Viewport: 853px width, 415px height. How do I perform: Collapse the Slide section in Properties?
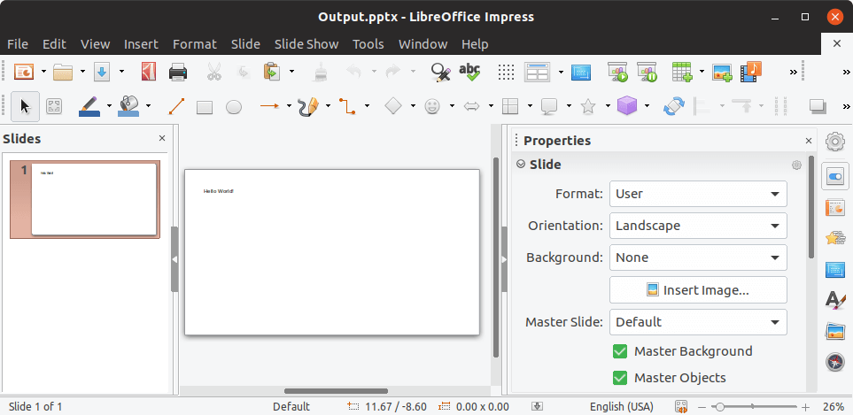click(x=522, y=164)
